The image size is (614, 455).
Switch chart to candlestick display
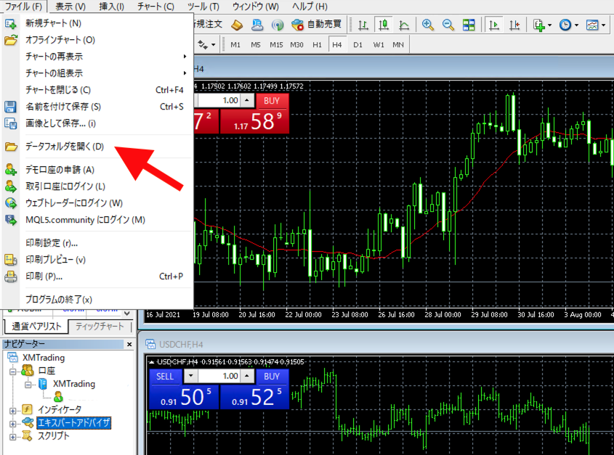click(384, 25)
